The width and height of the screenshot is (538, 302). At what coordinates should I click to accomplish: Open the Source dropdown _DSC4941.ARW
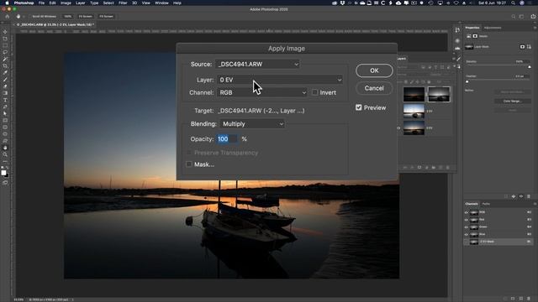pos(258,64)
